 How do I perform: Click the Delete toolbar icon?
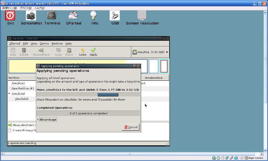click(24, 52)
